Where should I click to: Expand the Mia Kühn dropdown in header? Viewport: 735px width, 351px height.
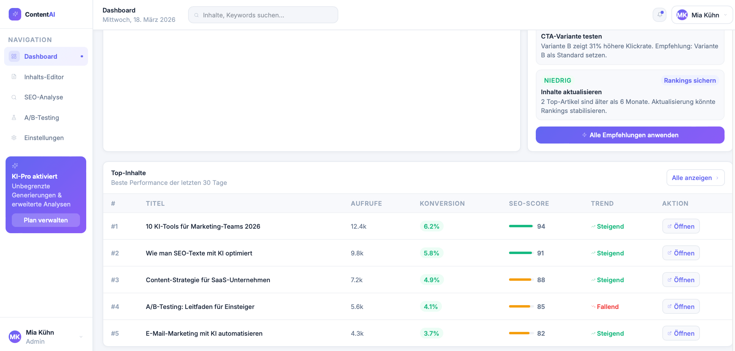click(x=725, y=15)
